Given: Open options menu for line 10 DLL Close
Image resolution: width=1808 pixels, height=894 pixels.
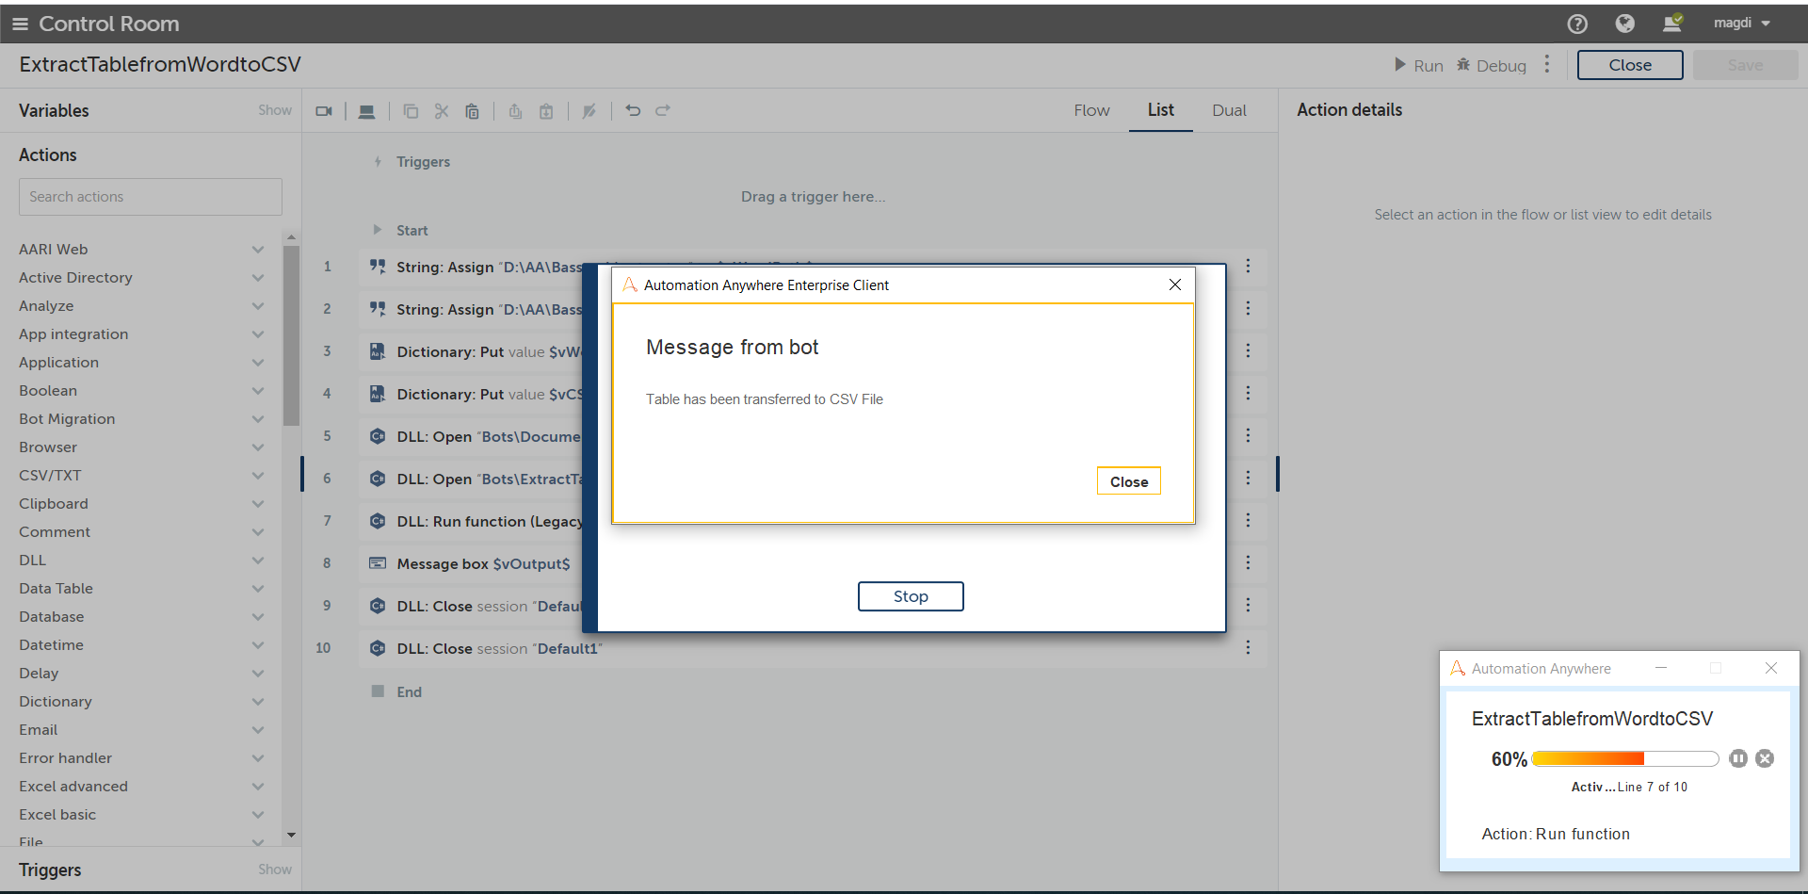Looking at the screenshot, I should pos(1248,647).
